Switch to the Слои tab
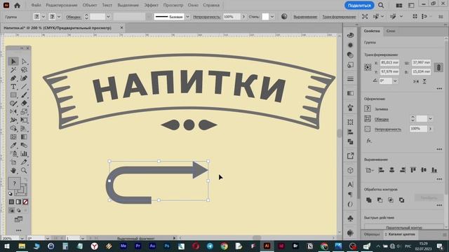The width and height of the screenshot is (449, 252). [391, 31]
